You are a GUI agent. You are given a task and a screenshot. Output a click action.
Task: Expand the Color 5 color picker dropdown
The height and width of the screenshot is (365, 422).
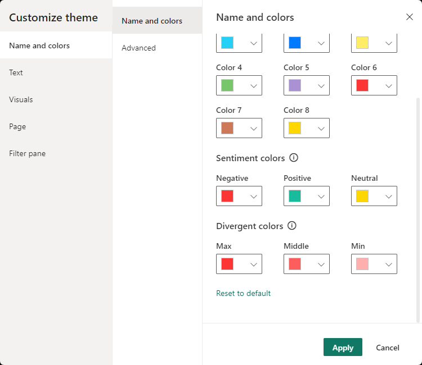coord(321,85)
